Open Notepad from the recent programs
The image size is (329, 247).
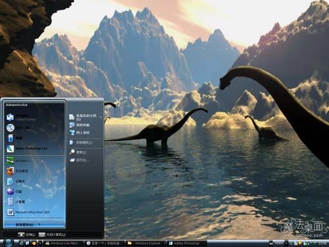(34, 181)
